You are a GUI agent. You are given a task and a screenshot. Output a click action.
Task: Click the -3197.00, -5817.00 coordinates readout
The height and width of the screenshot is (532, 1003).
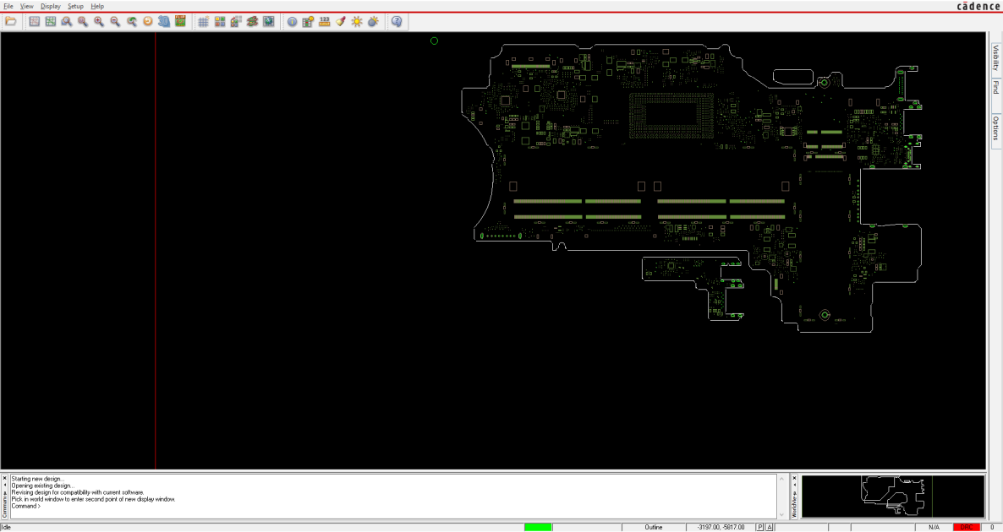pyautogui.click(x=721, y=527)
